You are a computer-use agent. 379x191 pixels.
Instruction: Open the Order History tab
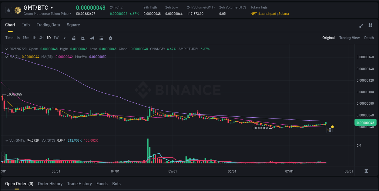tap(50, 184)
